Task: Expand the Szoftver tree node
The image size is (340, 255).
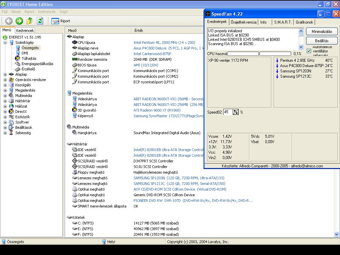Action: click(x=5, y=122)
